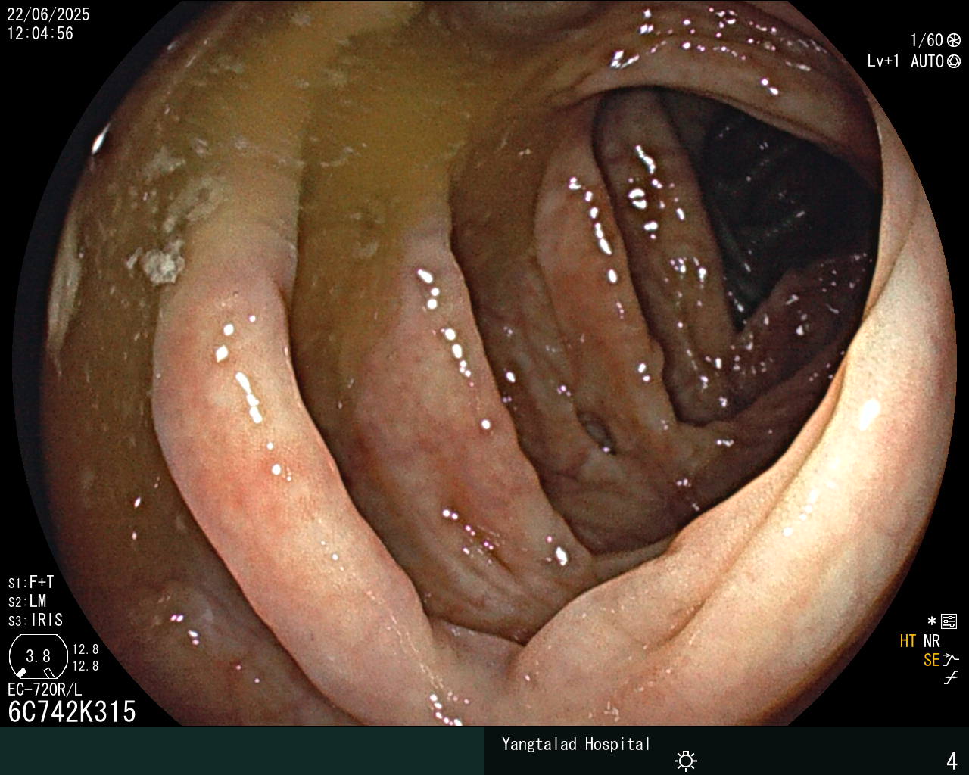The height and width of the screenshot is (775, 969).
Task: Click the S1:F+T switch assignment
Action: pyautogui.click(x=31, y=583)
